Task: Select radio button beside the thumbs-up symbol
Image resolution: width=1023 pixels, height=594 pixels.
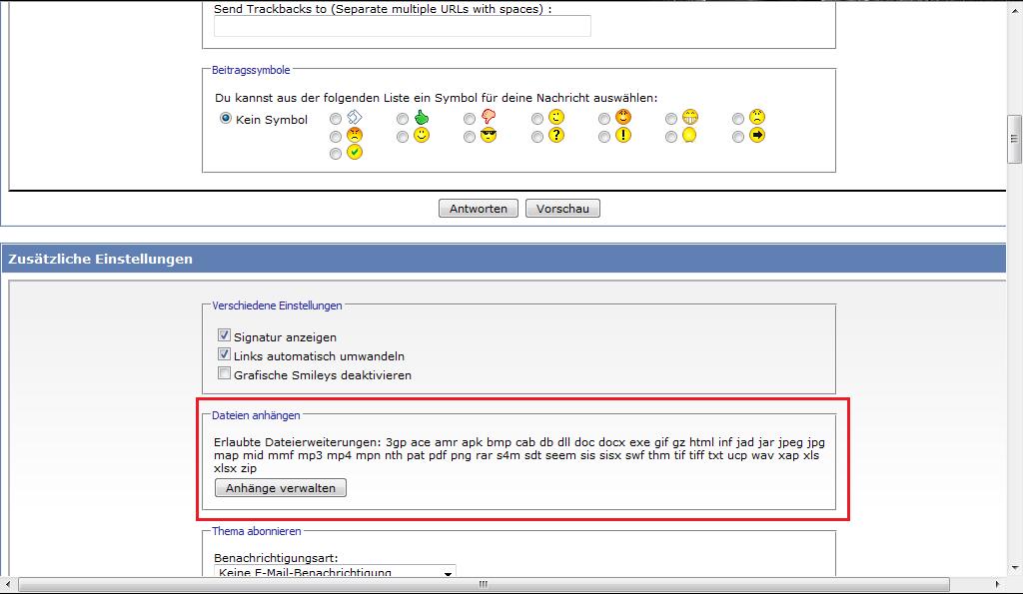Action: click(x=403, y=120)
